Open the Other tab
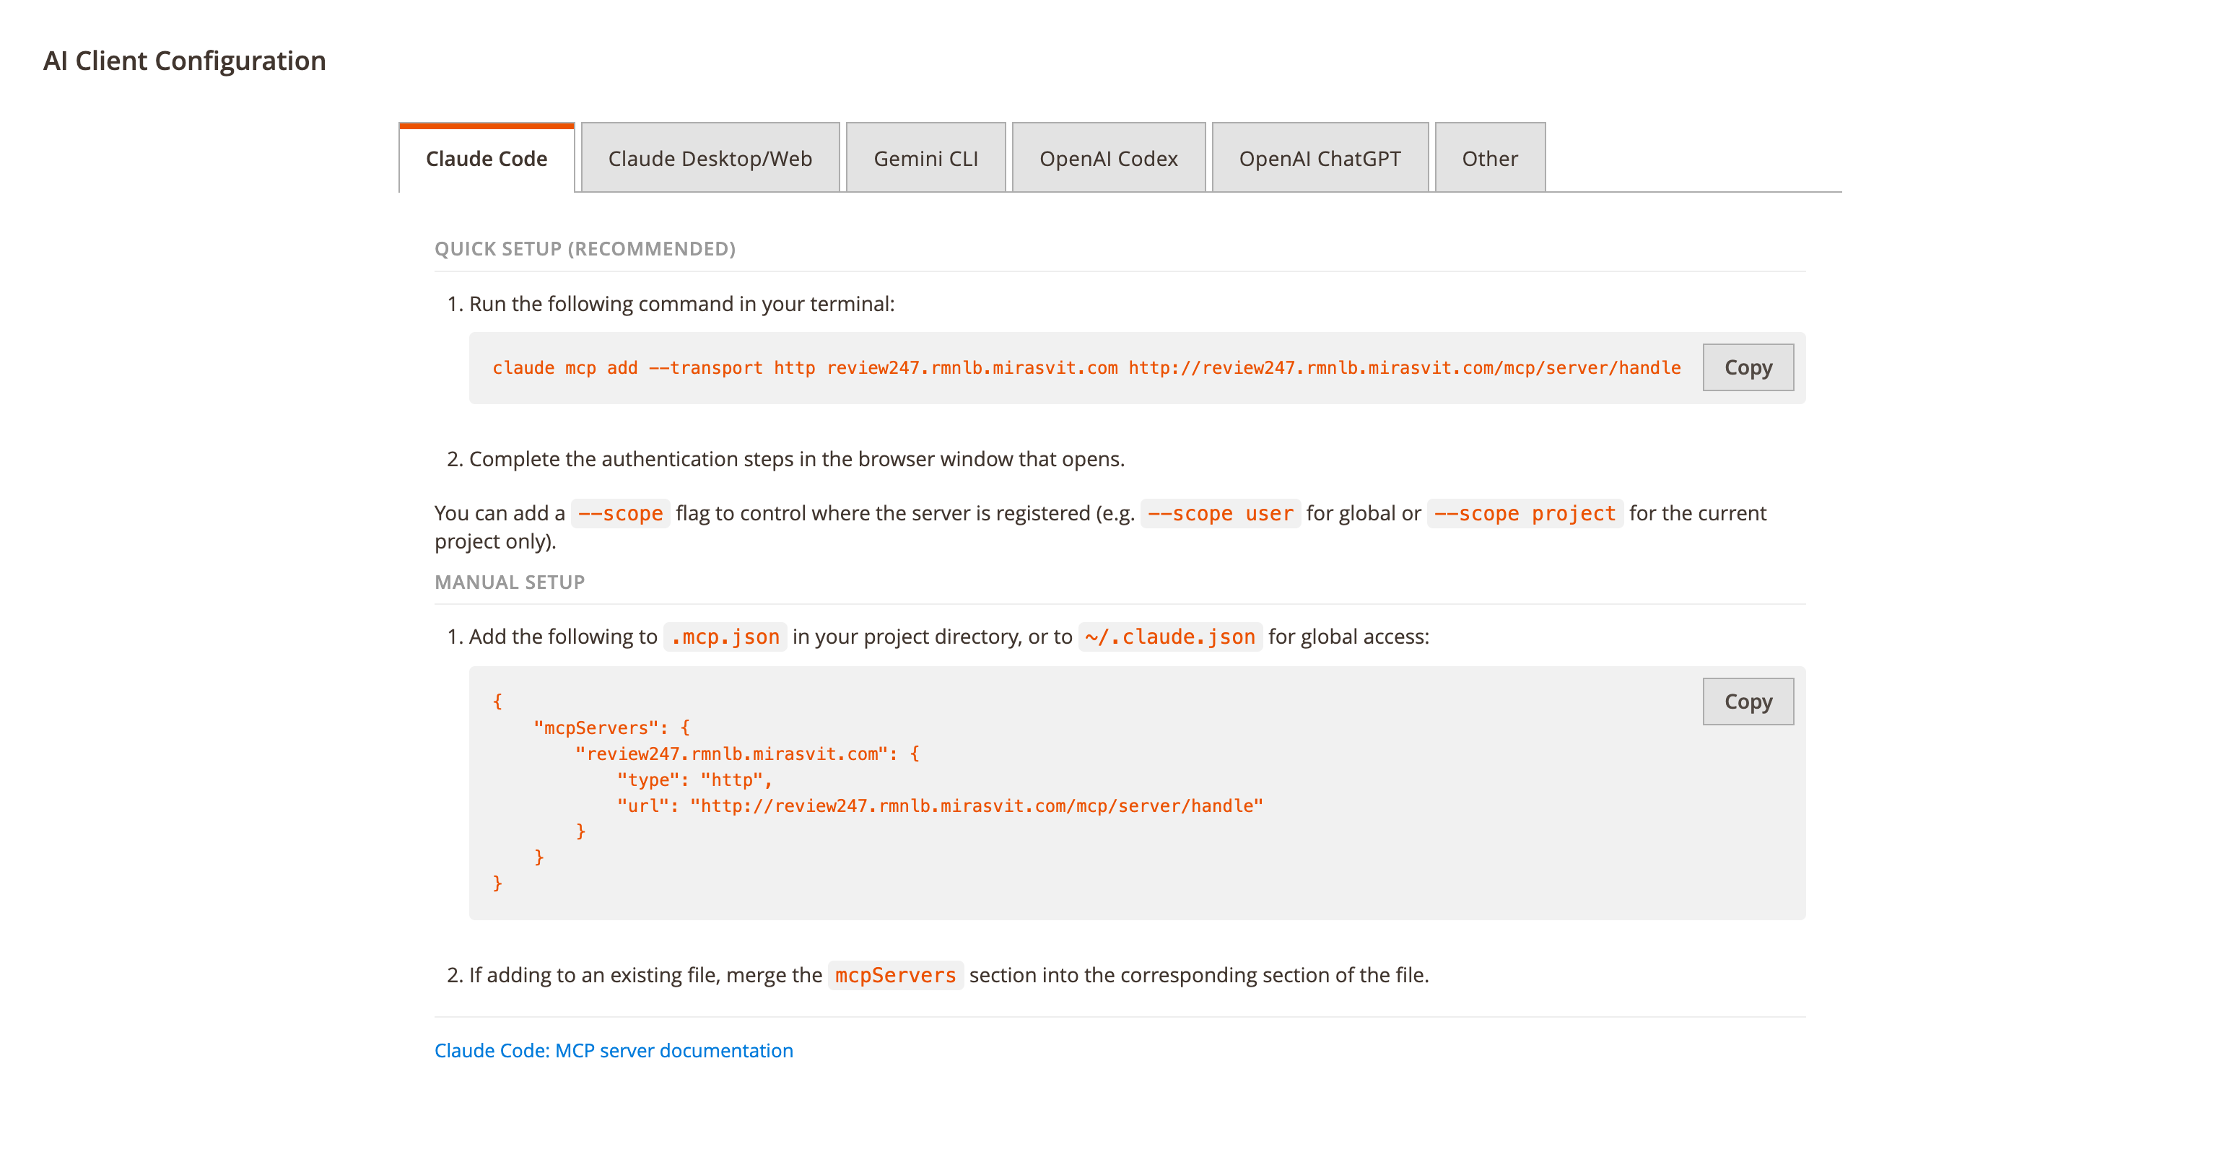 pyautogui.click(x=1488, y=157)
